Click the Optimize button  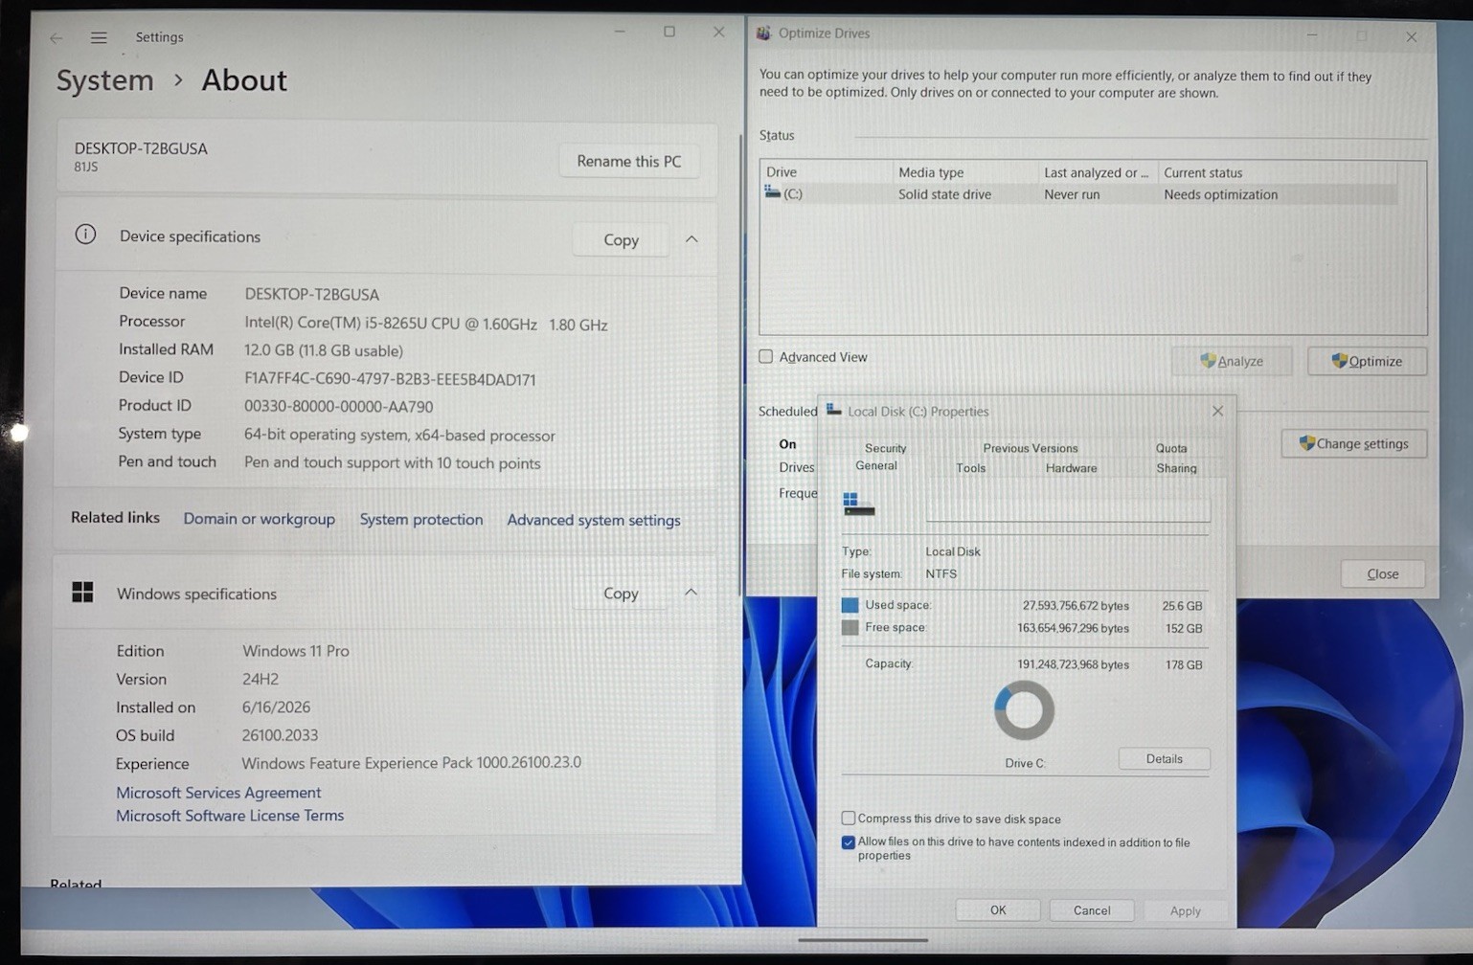pos(1367,361)
